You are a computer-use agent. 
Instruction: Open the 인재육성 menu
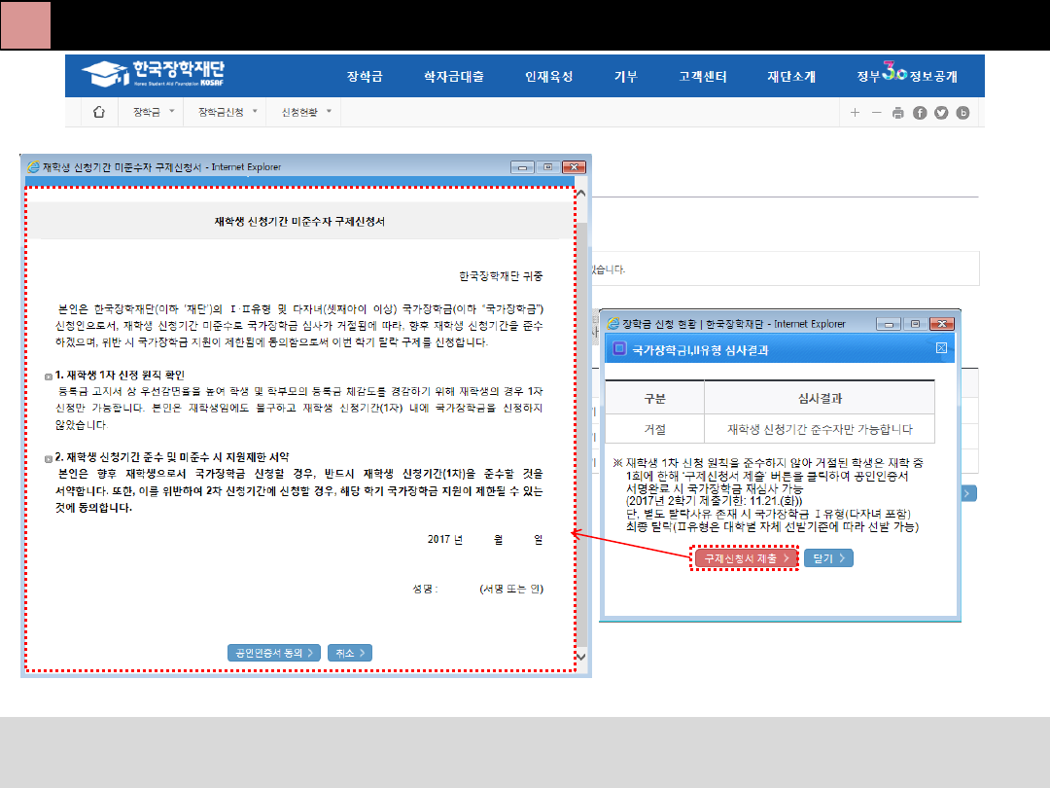pyautogui.click(x=548, y=76)
